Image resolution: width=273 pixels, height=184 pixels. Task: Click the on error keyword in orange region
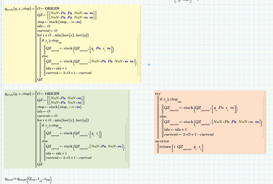(162, 141)
